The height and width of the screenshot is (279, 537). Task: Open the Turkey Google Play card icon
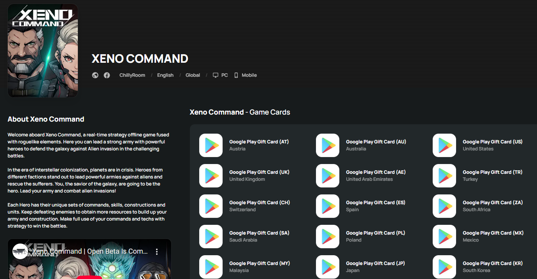tap(444, 176)
